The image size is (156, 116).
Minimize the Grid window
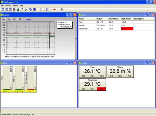click(146, 15)
